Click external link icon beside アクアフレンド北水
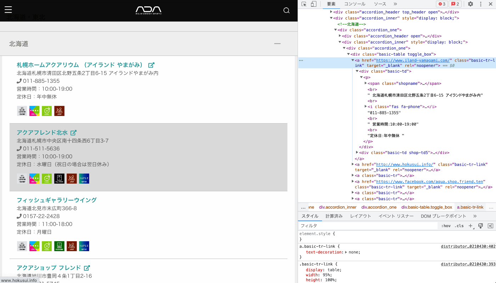Viewport: 496px width, 283px height. click(x=73, y=133)
